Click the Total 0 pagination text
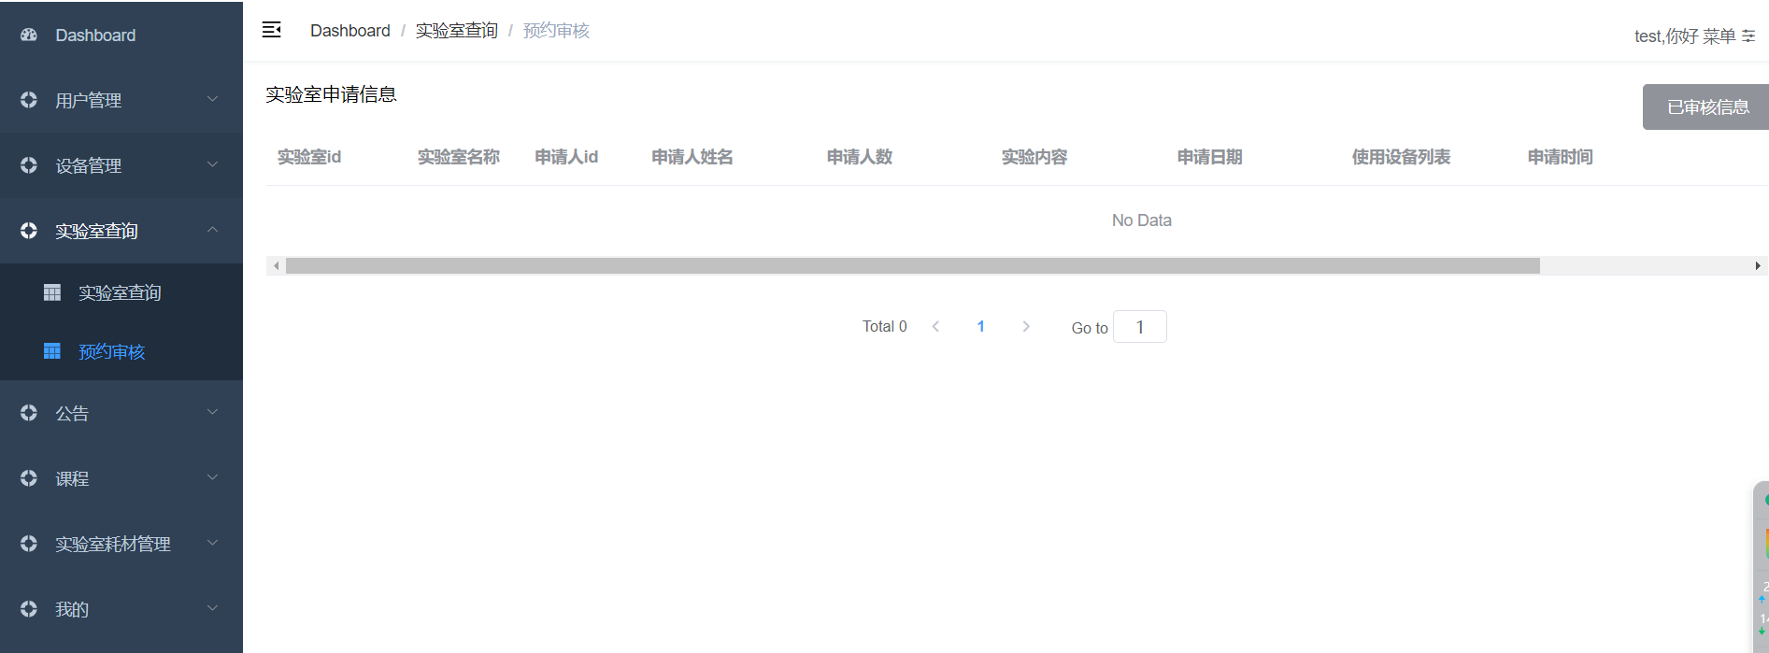 885,326
